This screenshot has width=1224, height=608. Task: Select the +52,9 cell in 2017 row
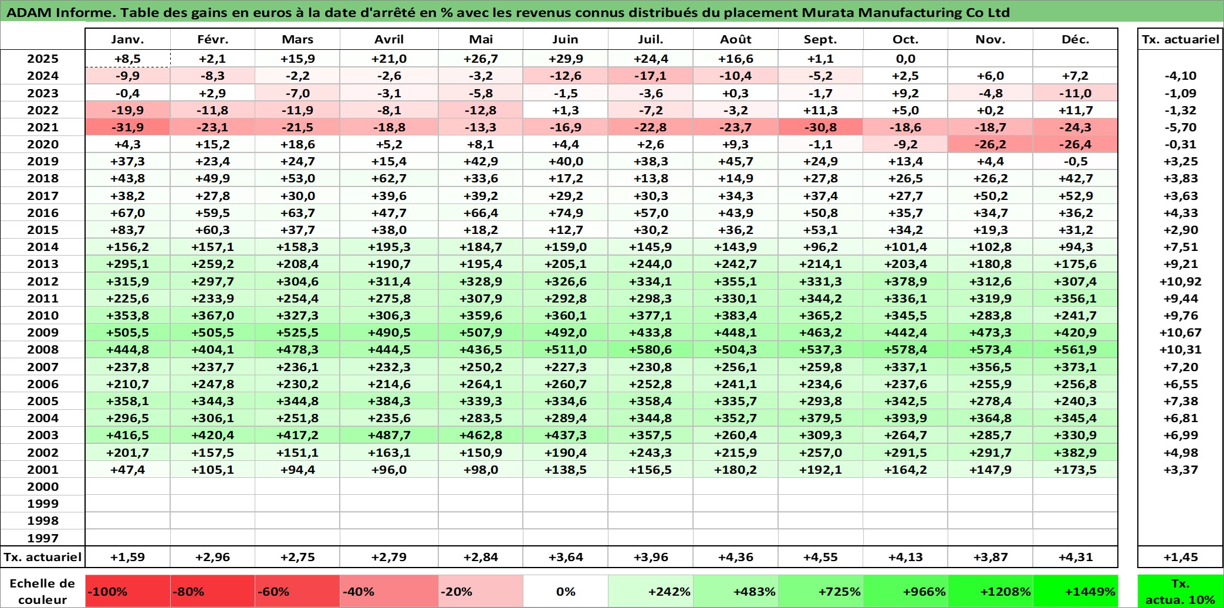(1076, 196)
